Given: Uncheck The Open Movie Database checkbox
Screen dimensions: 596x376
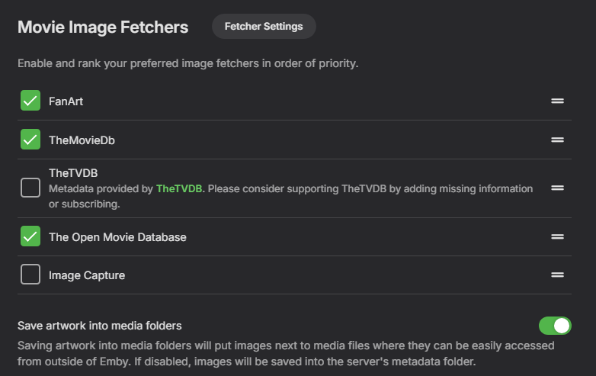Looking at the screenshot, I should click(x=30, y=236).
